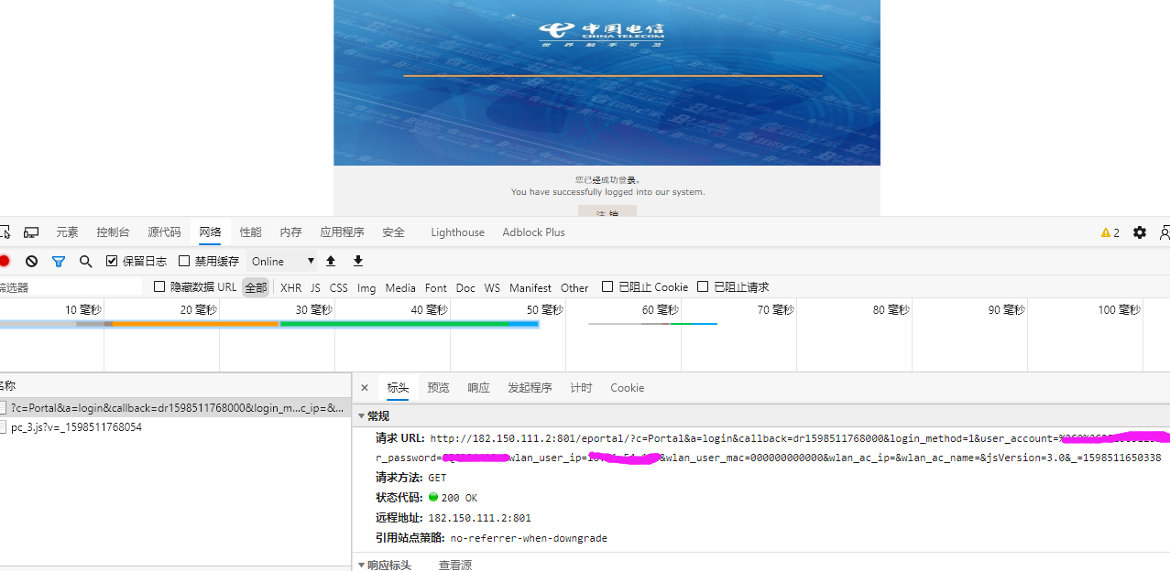
Task: Filter requests by Doc
Action: point(465,287)
